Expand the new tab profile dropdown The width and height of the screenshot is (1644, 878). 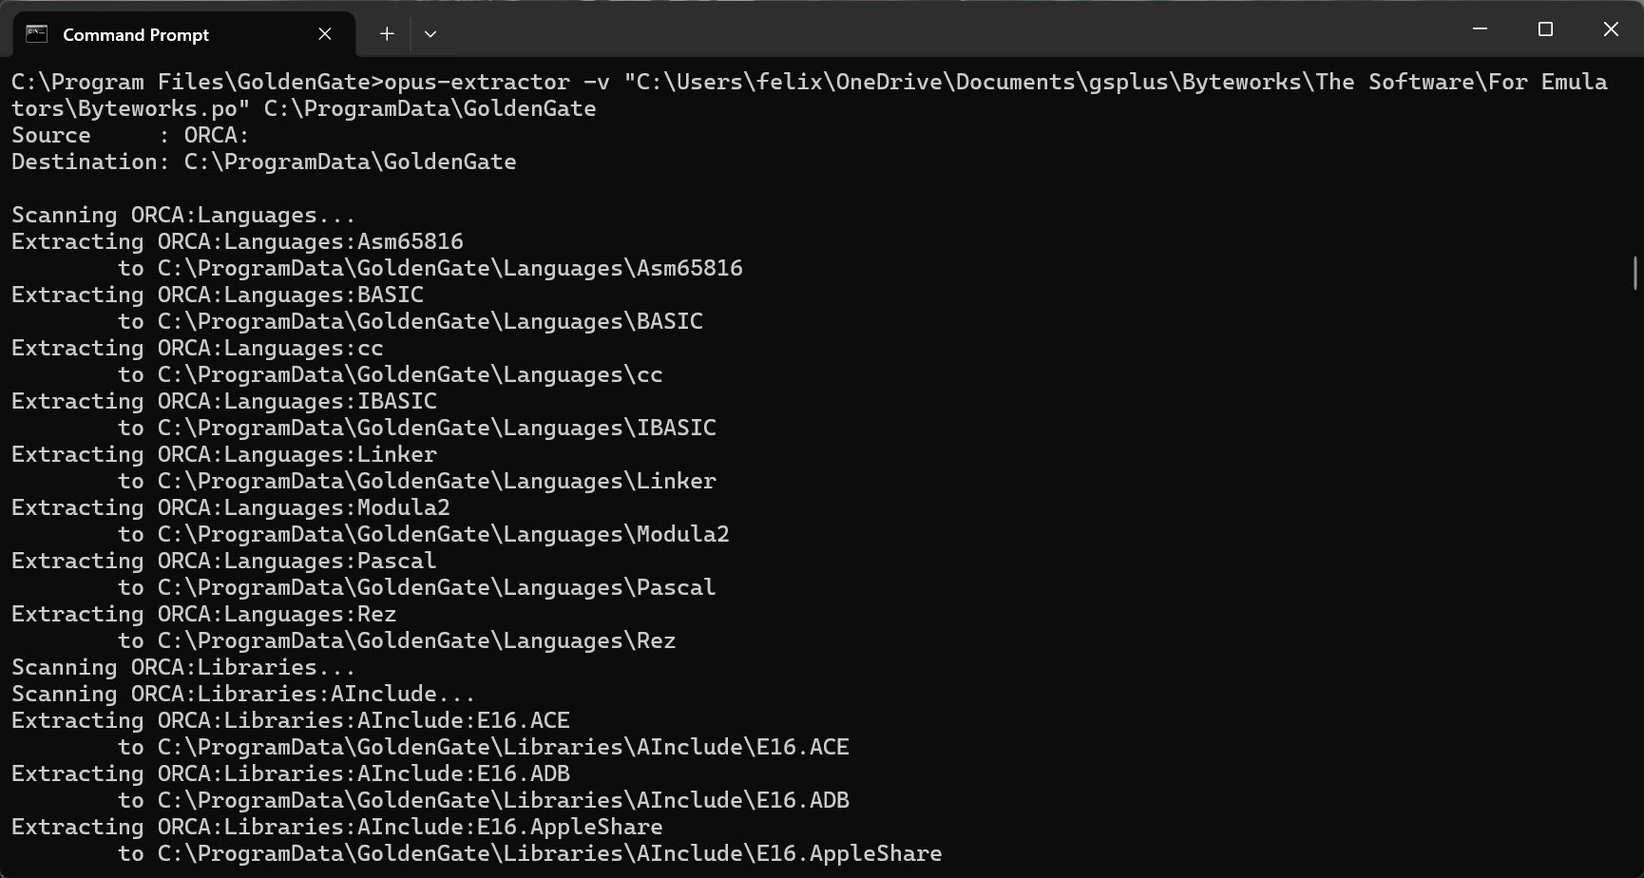pos(430,34)
